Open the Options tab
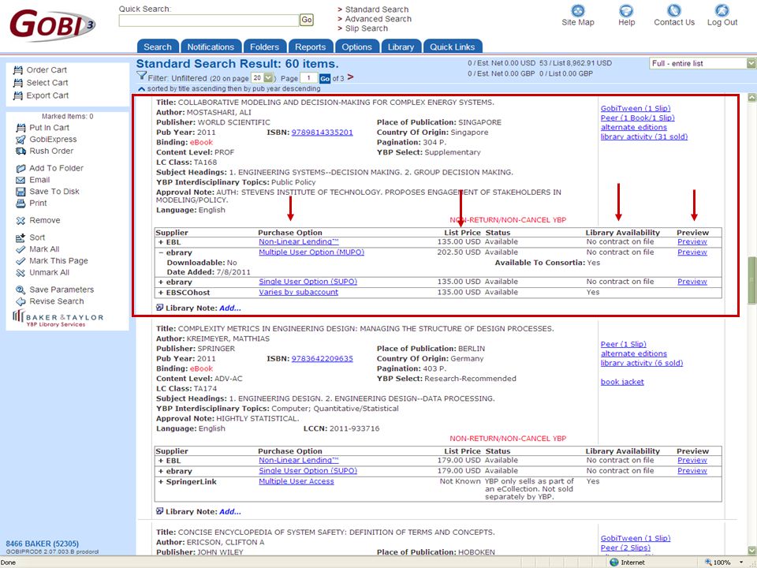Viewport: 757px width, 568px height. pos(356,47)
